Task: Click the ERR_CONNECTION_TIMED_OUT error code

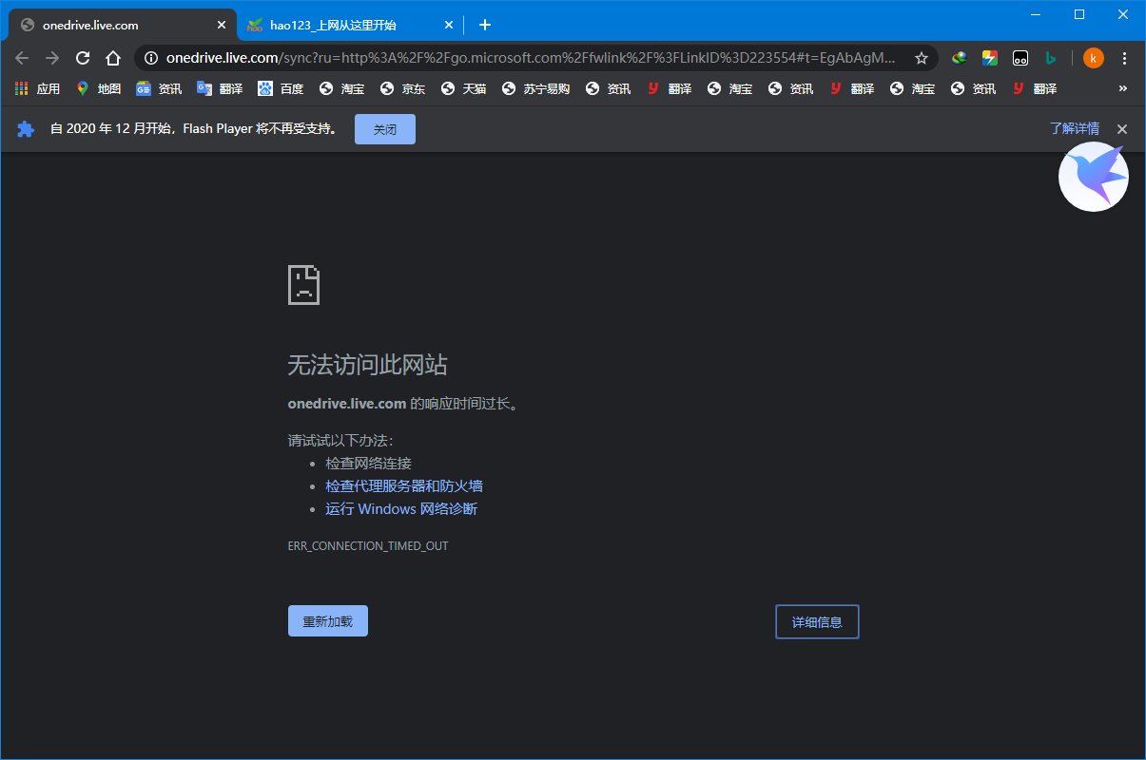Action: coord(368,546)
